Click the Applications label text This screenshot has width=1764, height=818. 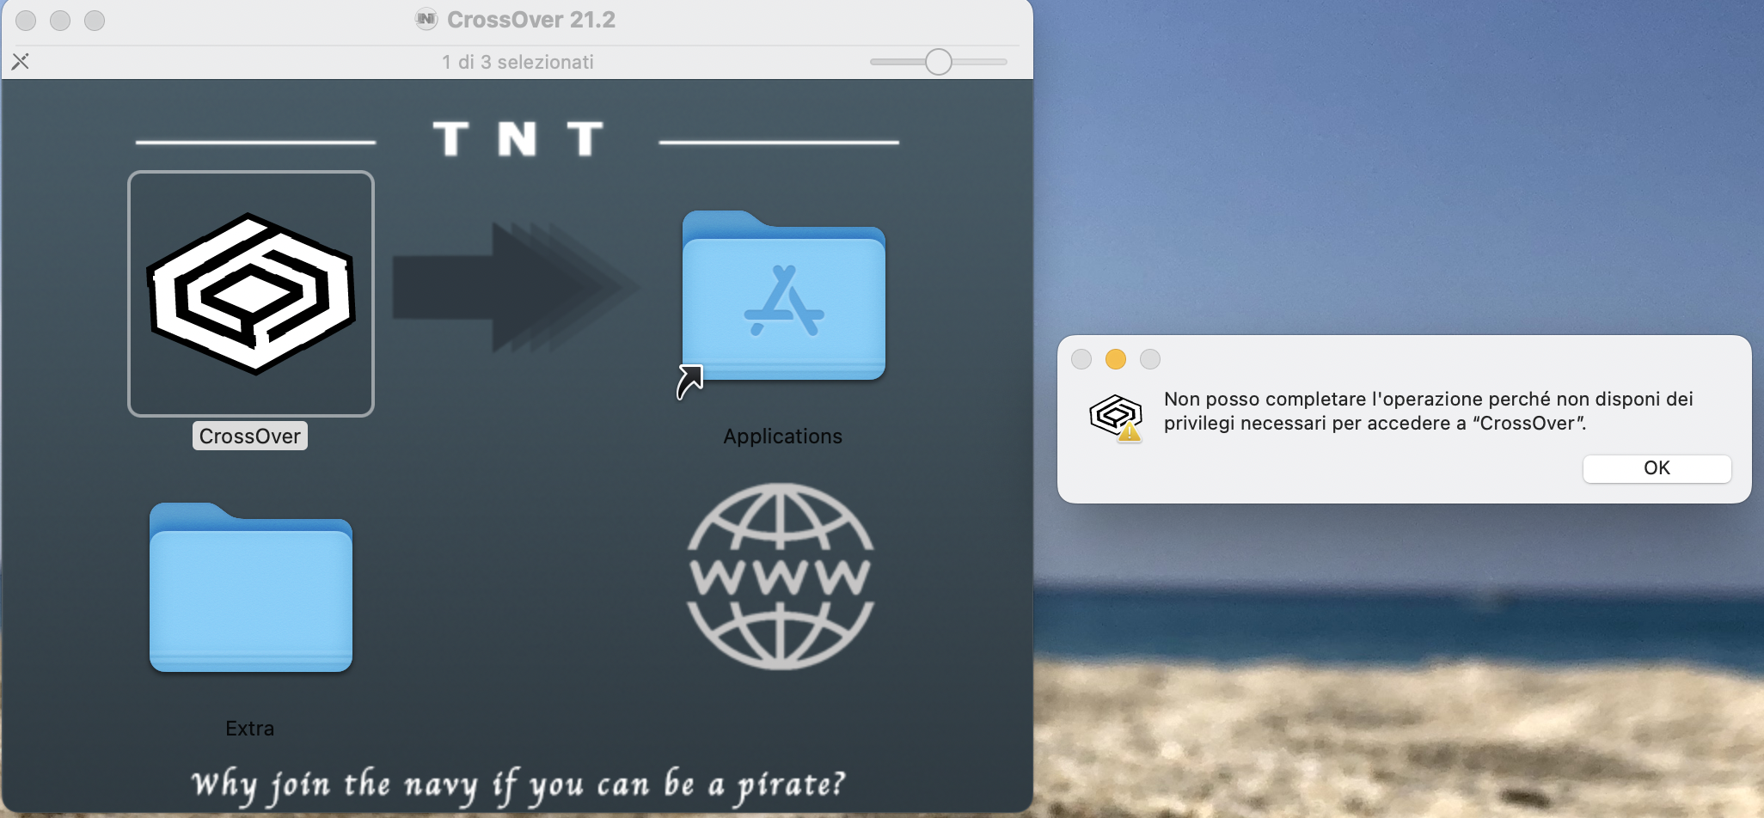(782, 436)
